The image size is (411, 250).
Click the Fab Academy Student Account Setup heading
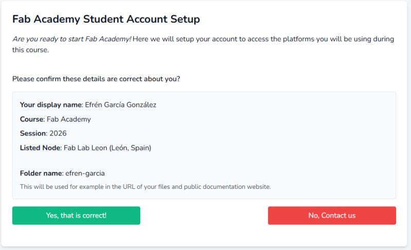[106, 20]
